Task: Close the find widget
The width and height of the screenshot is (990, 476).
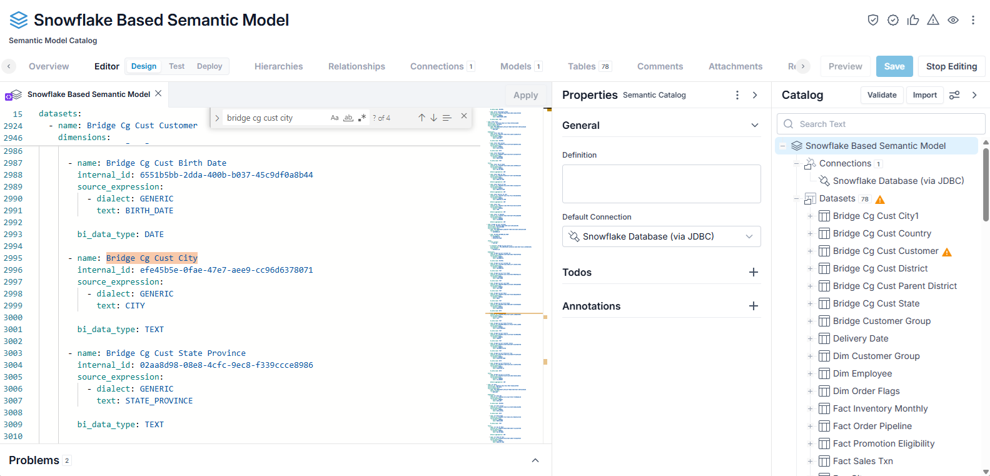Action: (x=464, y=116)
